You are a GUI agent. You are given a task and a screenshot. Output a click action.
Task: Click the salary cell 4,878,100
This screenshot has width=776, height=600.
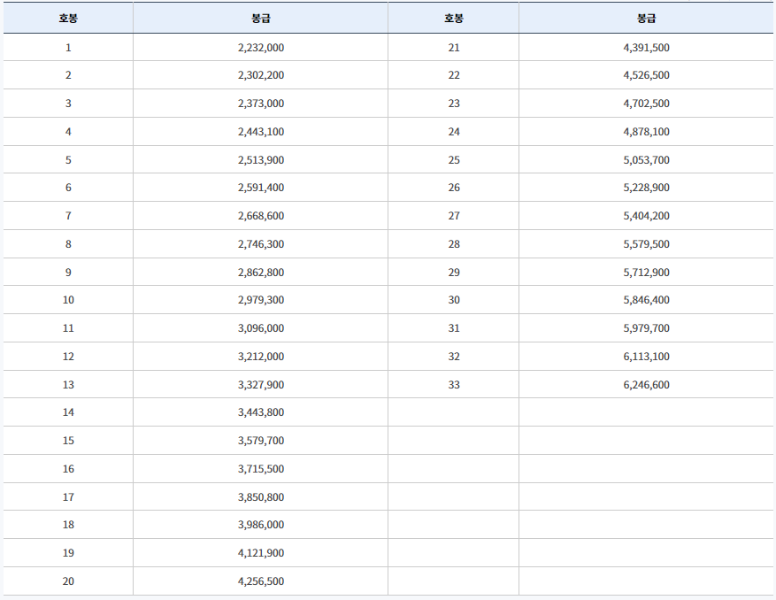pyautogui.click(x=646, y=132)
